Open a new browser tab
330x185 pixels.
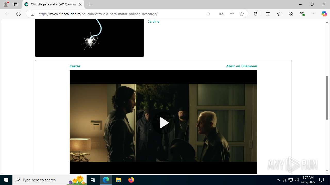coord(90,4)
